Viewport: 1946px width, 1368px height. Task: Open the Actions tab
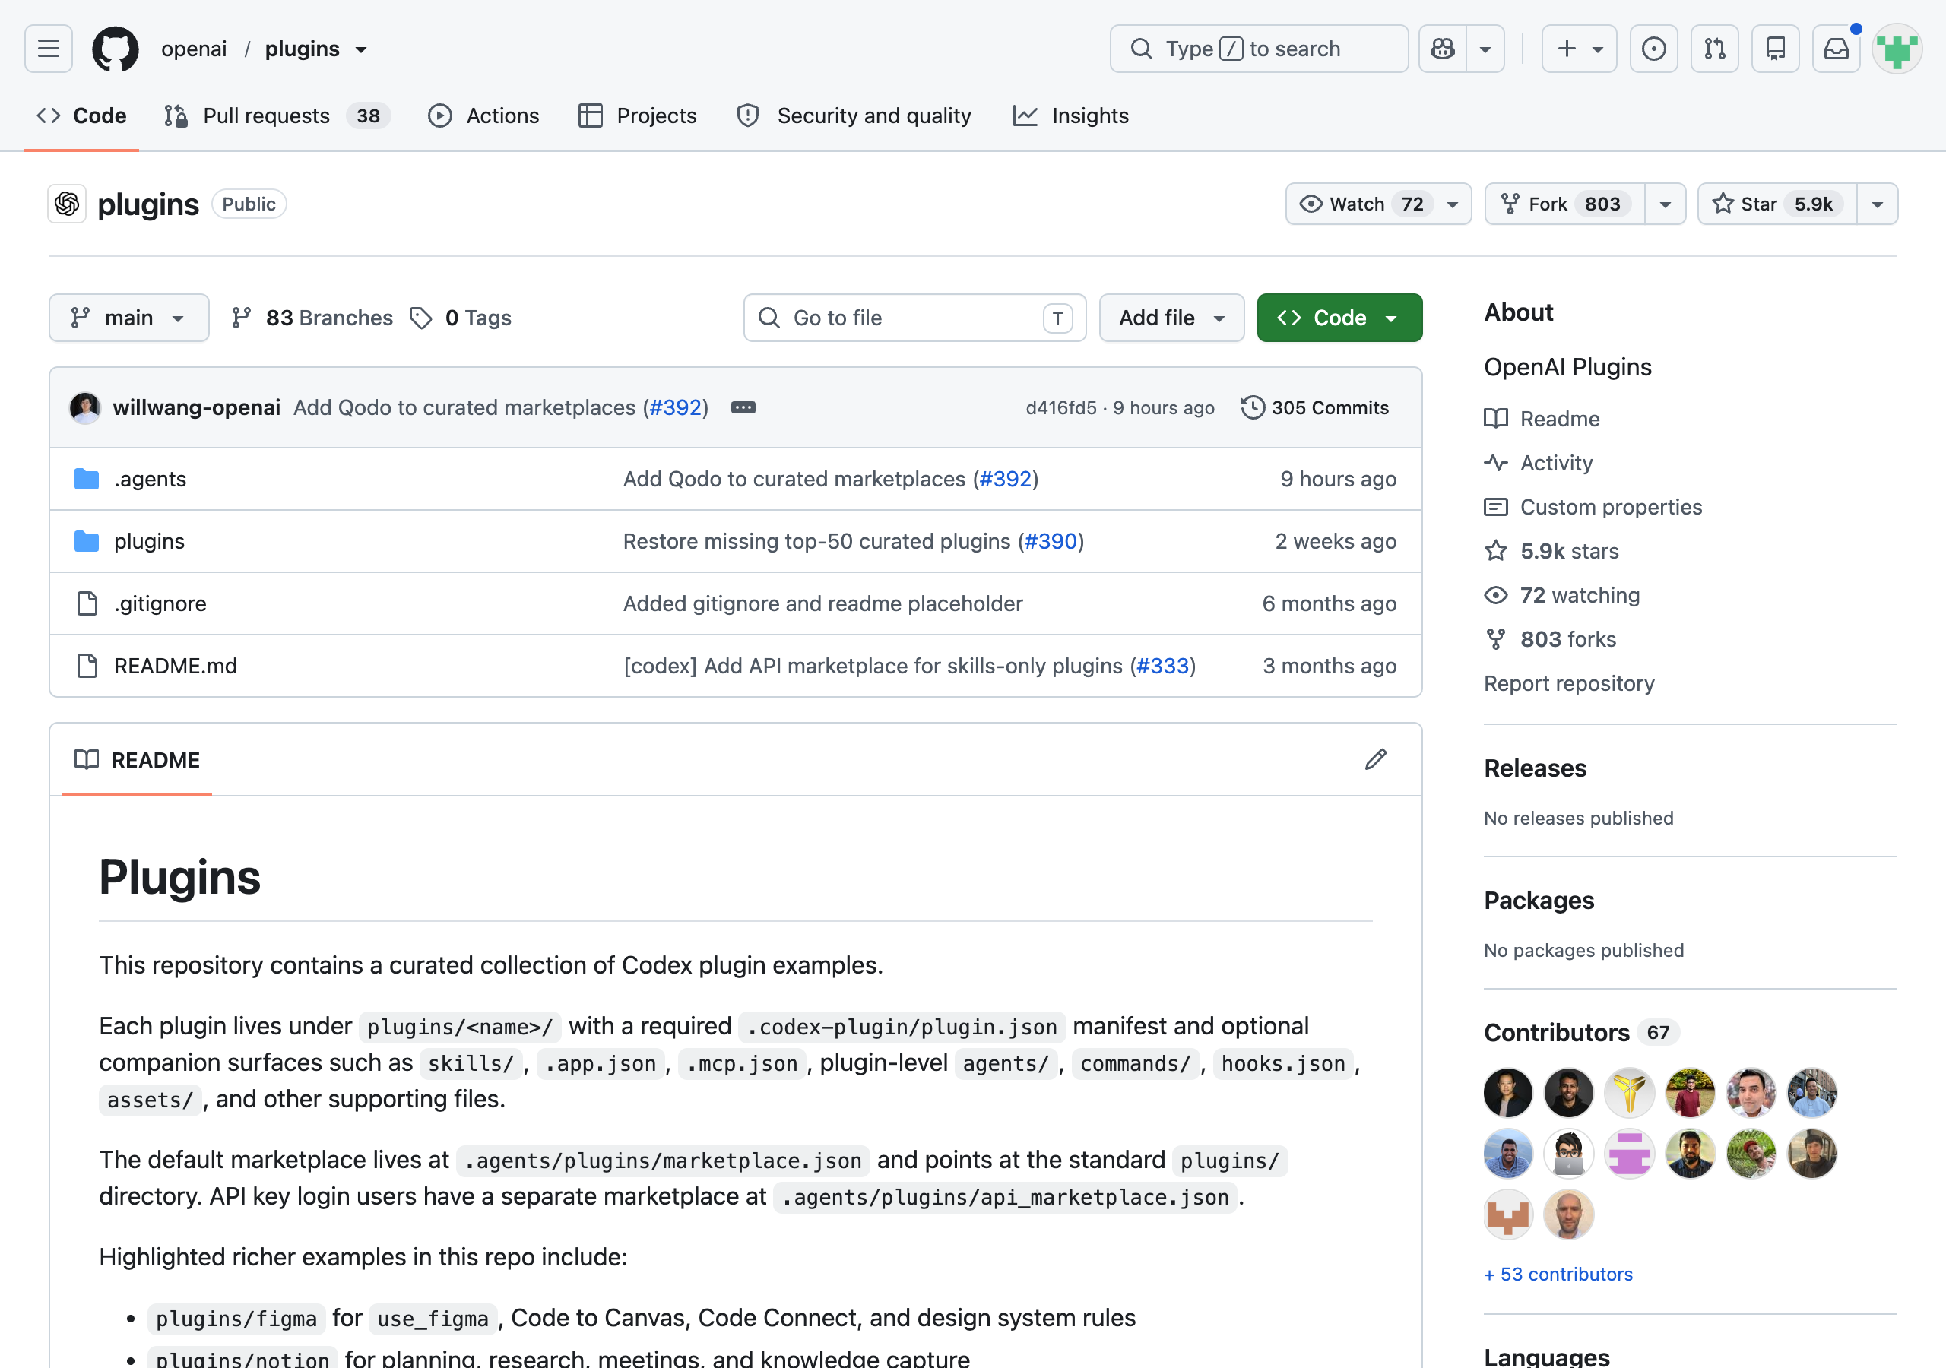(x=484, y=116)
